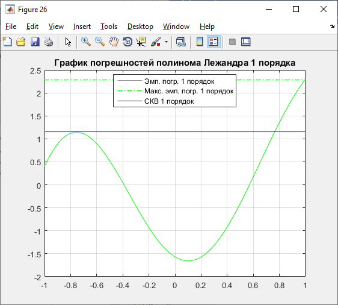Click the Link Plot icon
The width and height of the screenshot is (338, 305).
click(180, 42)
